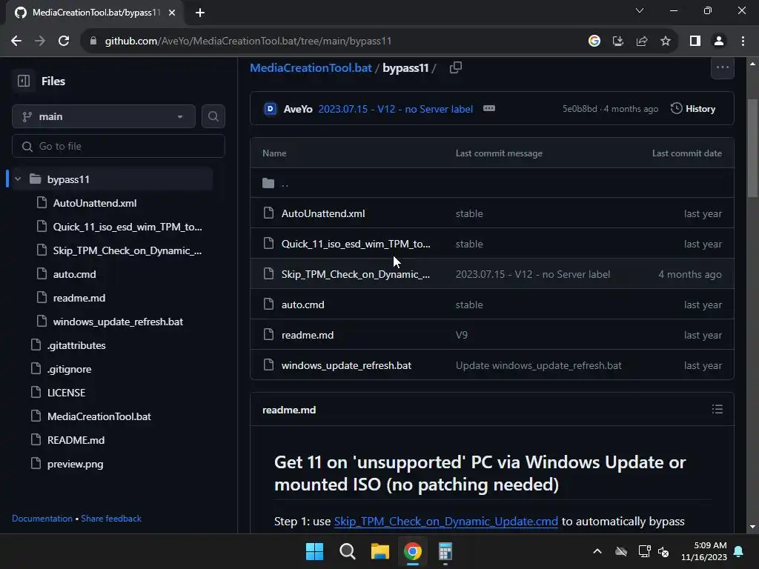Copy path icon next to bypass11
The height and width of the screenshot is (569, 759).
456,67
